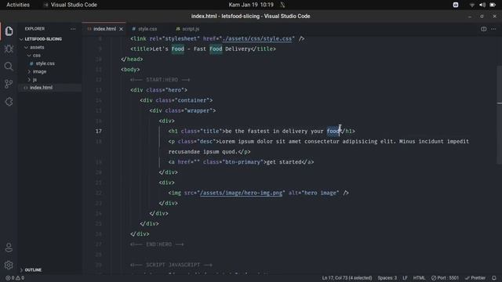
Task: Open notifications bell in status bar
Action: 494,278
